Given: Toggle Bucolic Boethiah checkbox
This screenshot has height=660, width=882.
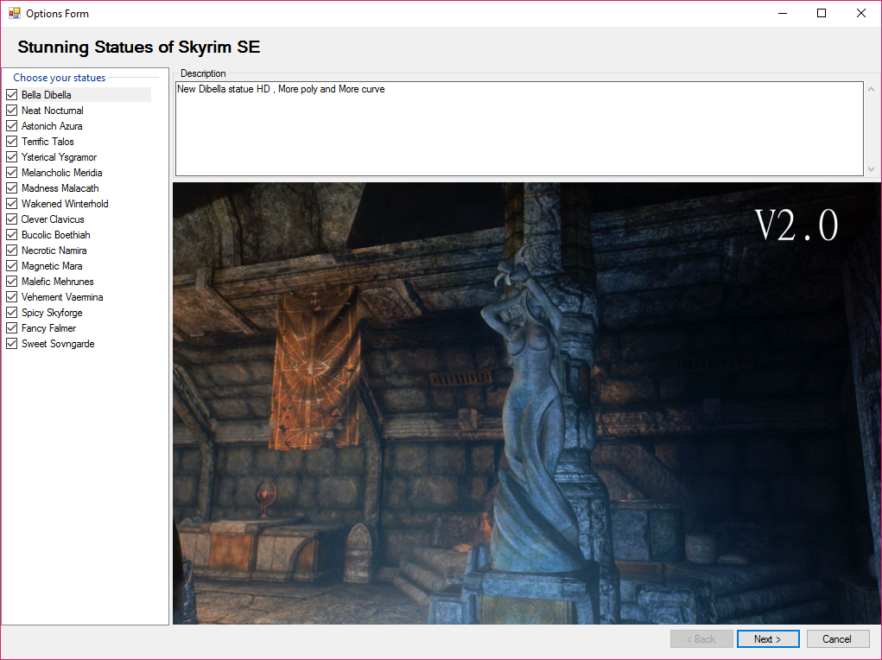Looking at the screenshot, I should pyautogui.click(x=12, y=235).
